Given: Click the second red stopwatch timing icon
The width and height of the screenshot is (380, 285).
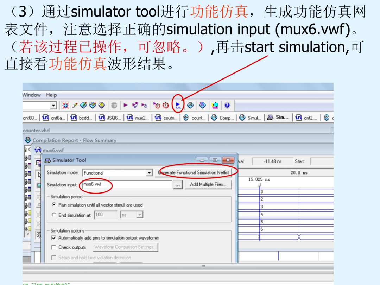Looking at the screenshot, I should [166, 105].
